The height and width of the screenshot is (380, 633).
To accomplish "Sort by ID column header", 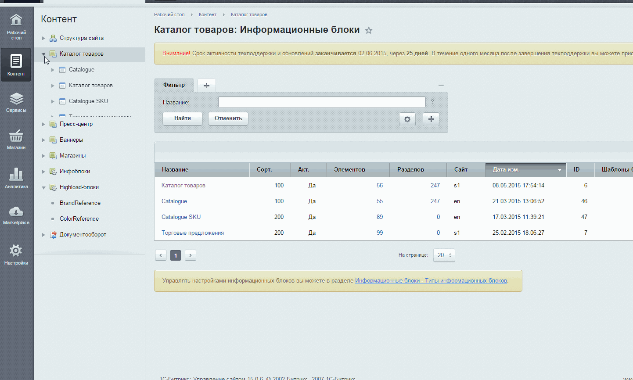I will [x=580, y=170].
